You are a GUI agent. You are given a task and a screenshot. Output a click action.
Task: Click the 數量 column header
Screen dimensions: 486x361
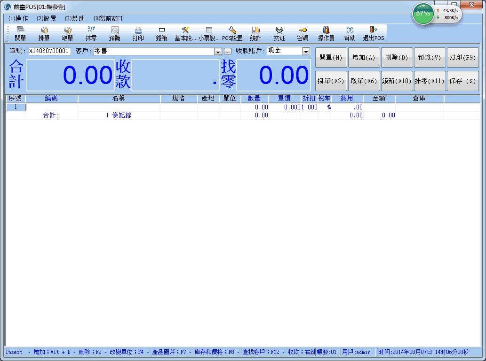click(x=254, y=99)
